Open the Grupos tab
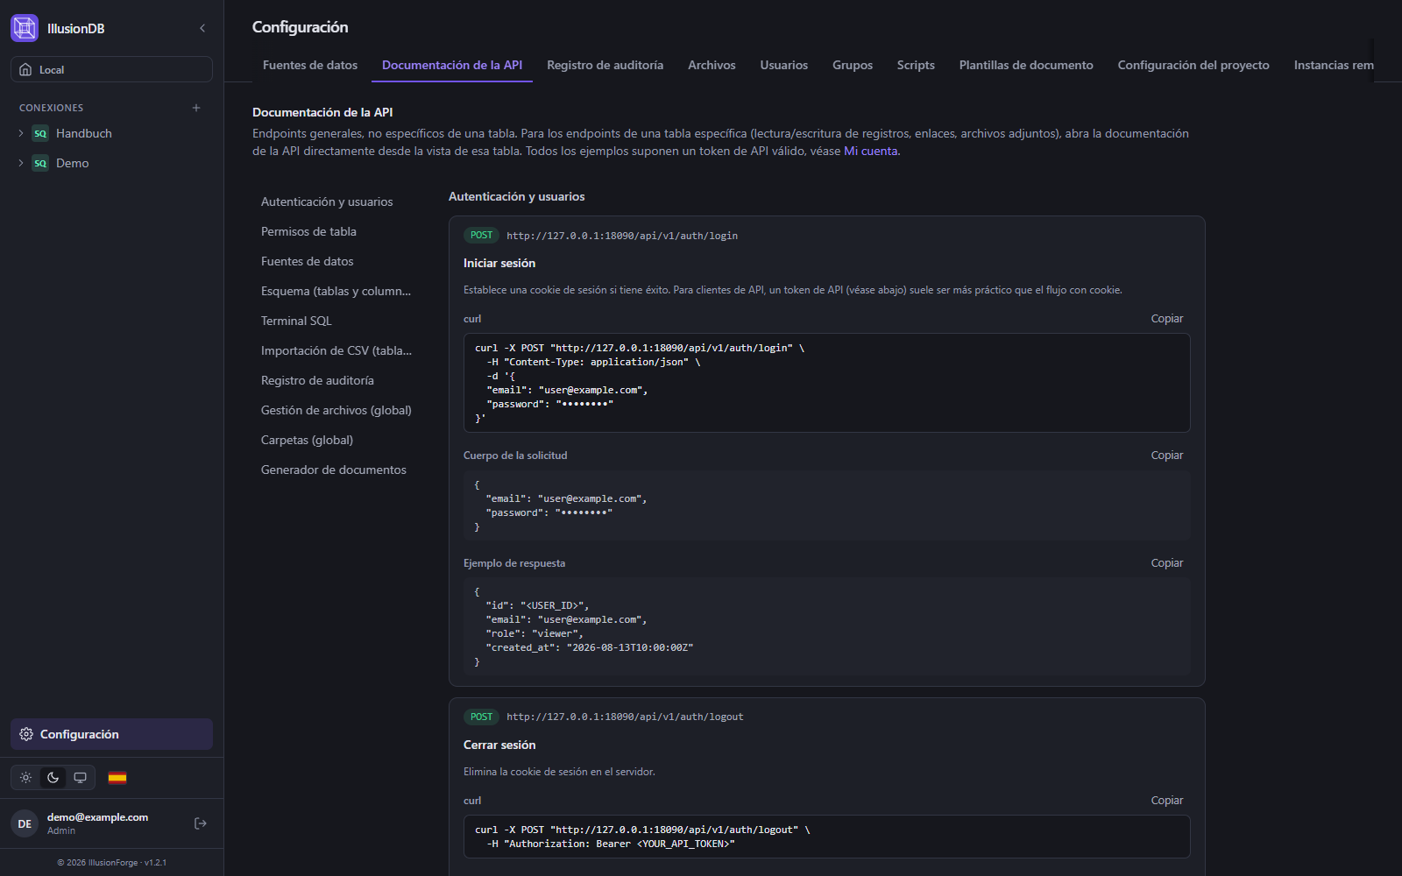This screenshot has height=876, width=1402. [x=853, y=65]
